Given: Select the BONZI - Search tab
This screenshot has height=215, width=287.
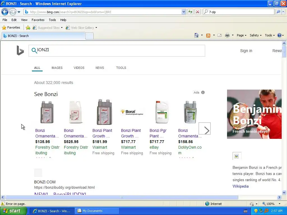Looking at the screenshot, I should tap(43, 36).
